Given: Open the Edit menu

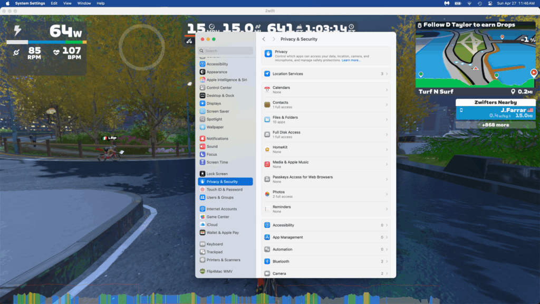Looking at the screenshot, I should tap(54, 4).
